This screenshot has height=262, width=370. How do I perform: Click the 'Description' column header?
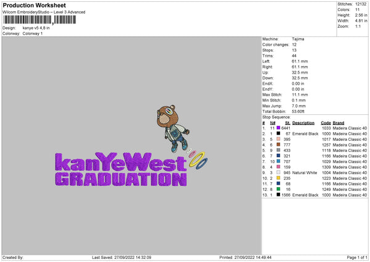click(303, 123)
